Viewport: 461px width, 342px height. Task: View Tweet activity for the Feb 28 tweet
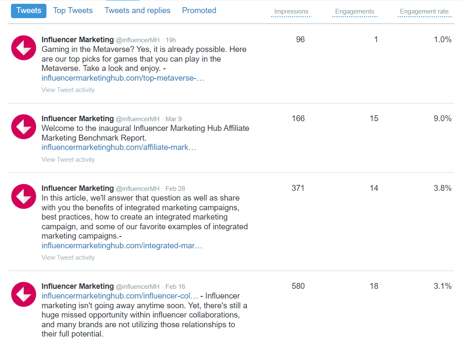(x=68, y=257)
